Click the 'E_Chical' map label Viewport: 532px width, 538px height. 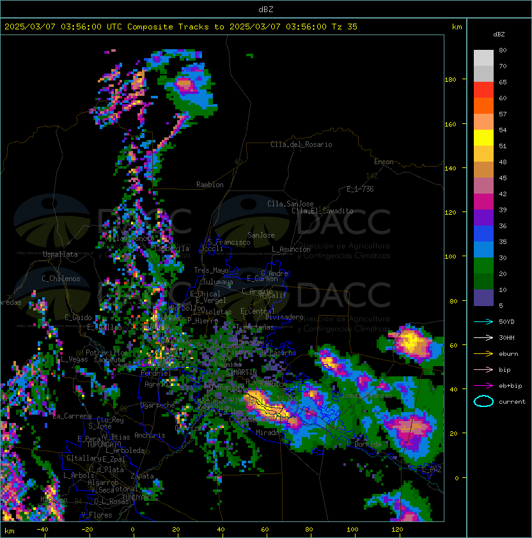205,294
